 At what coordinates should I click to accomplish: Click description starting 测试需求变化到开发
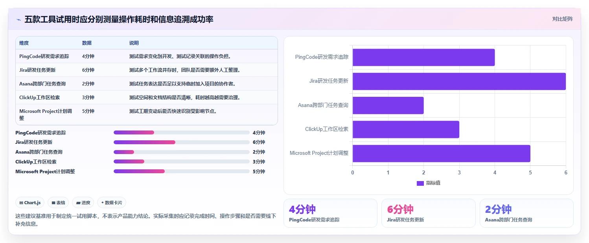tap(180, 56)
